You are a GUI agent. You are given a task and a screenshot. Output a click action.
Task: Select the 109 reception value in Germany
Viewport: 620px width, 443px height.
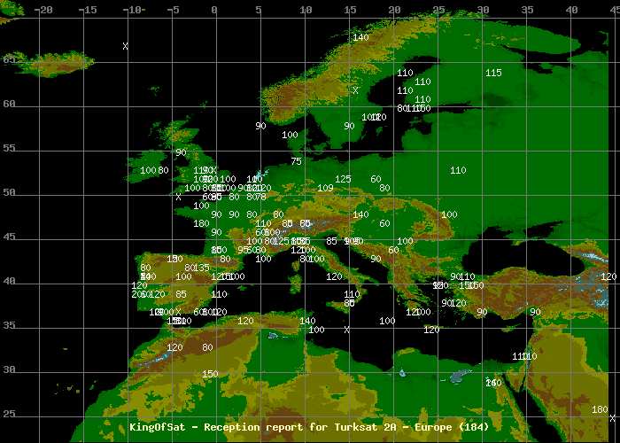tap(325, 188)
